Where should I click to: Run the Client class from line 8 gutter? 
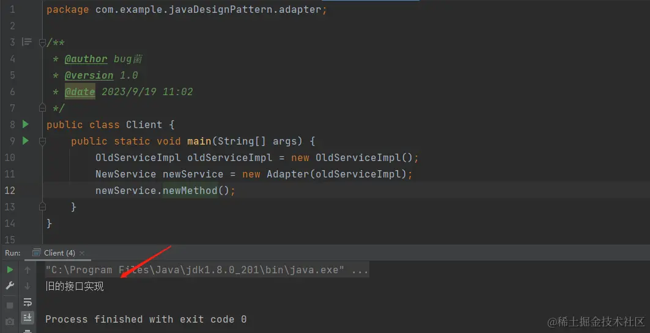(25, 124)
